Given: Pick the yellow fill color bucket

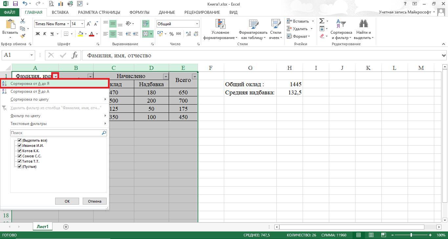Looking at the screenshot, I should click(80, 34).
